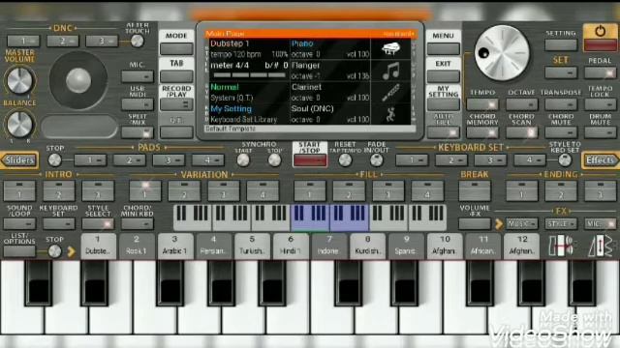This screenshot has height=348, width=620.
Task: Adjust the MASTER VOLUME knob
Action: (19, 80)
